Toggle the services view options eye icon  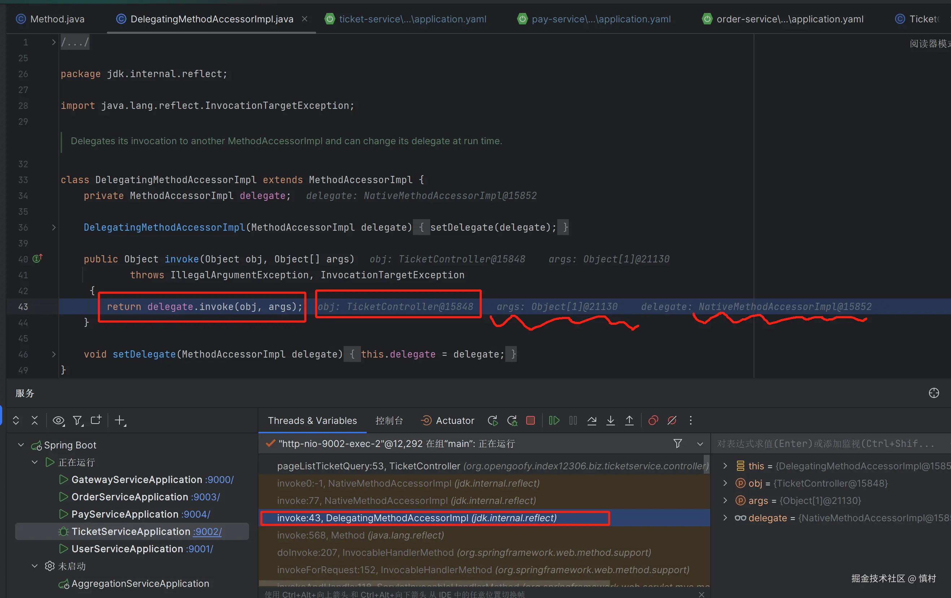click(x=58, y=421)
